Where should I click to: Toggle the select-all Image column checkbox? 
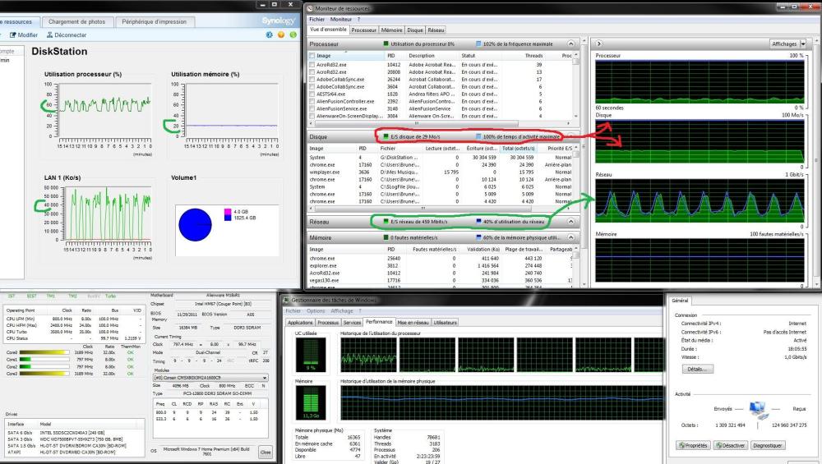(312, 55)
